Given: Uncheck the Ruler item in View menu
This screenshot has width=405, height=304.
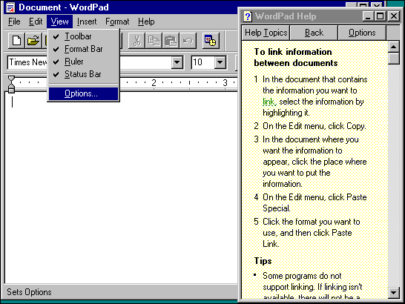Looking at the screenshot, I should coord(83,62).
